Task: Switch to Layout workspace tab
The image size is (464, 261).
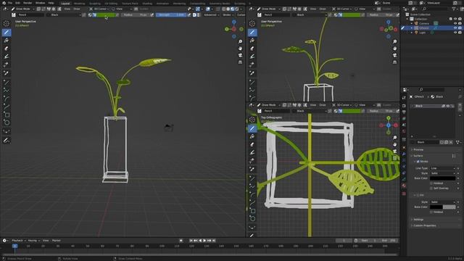Action: click(65, 4)
